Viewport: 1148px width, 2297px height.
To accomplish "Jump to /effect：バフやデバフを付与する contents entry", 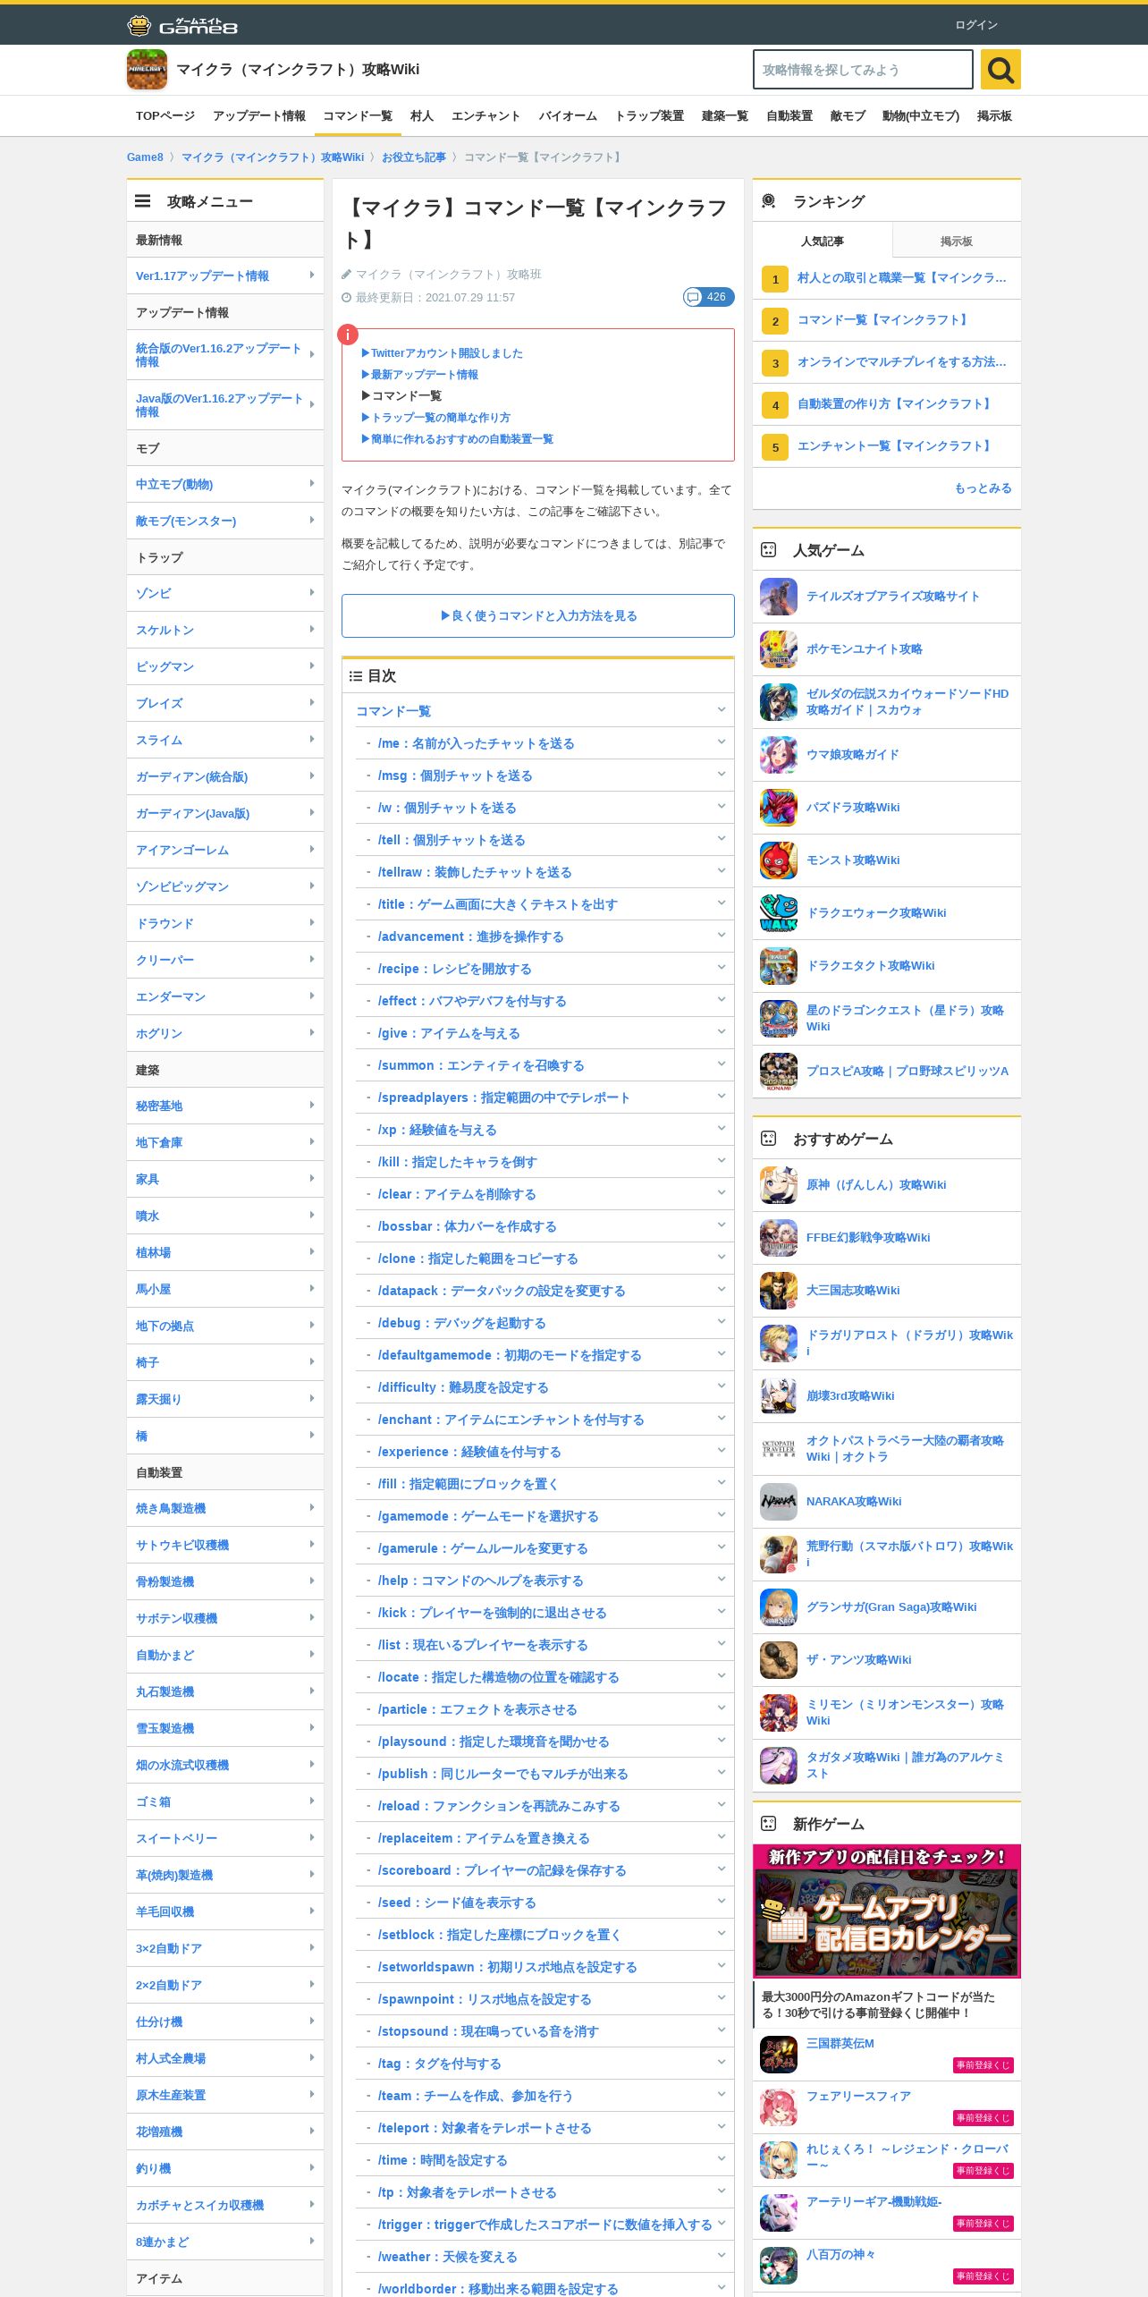I will pyautogui.click(x=472, y=1001).
